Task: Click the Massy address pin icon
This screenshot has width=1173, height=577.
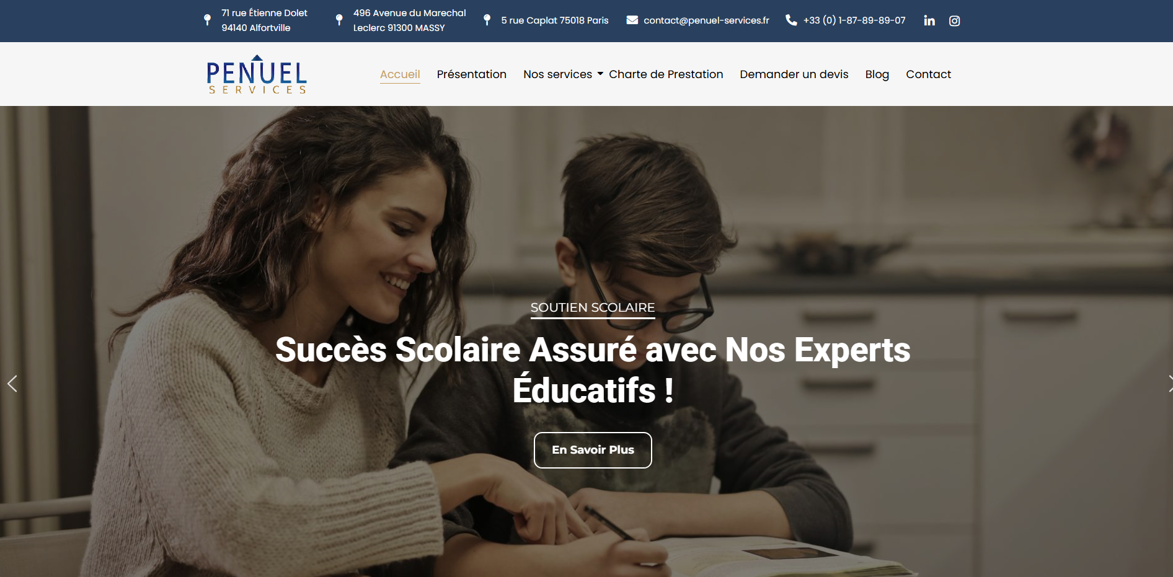Action: [x=339, y=20]
